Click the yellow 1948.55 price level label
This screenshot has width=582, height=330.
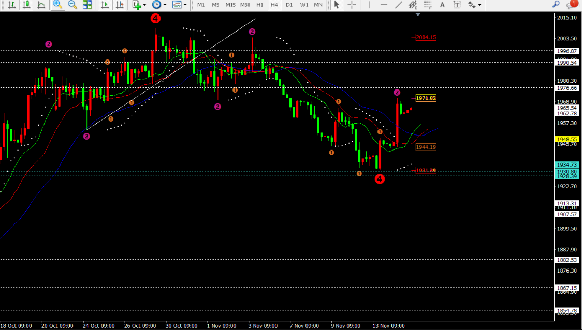(566, 140)
